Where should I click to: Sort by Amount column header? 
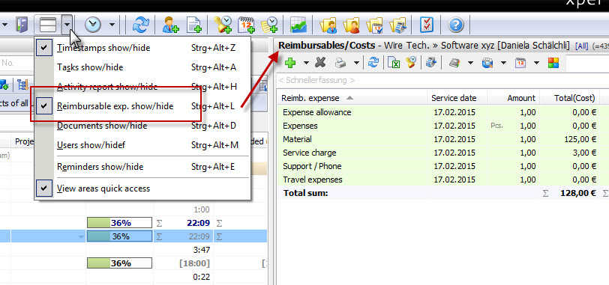coord(514,98)
